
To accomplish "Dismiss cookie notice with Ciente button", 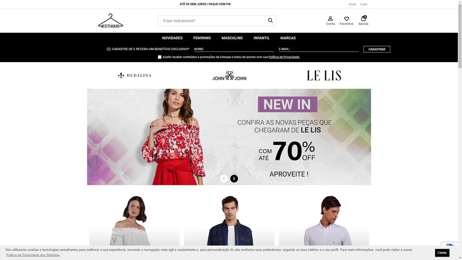I will tap(442, 253).
